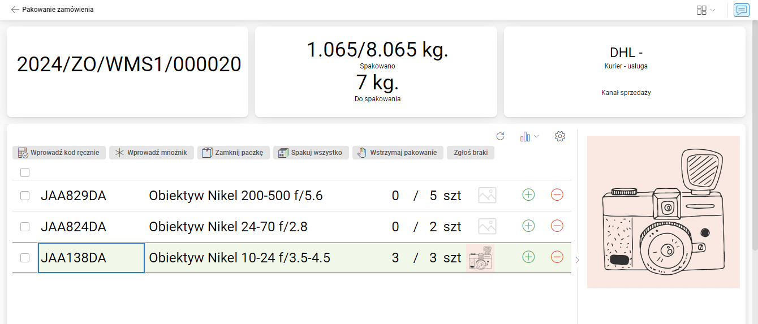Open the layout grid dropdown
758x324 pixels.
pos(706,10)
